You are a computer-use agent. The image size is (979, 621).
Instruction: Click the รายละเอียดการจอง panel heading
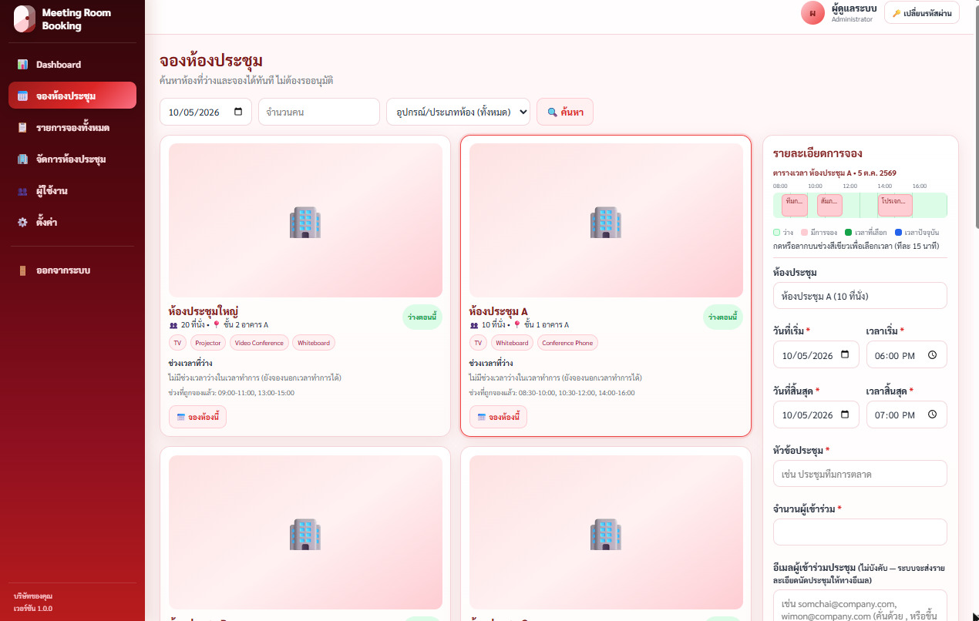[817, 153]
